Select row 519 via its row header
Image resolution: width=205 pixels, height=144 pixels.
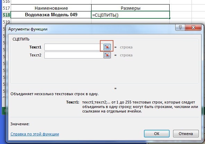click(6, 21)
